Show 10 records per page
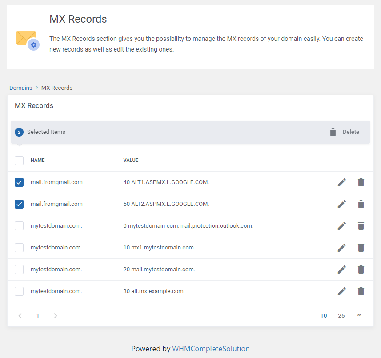Viewport: 381px width, 358px height. click(323, 316)
